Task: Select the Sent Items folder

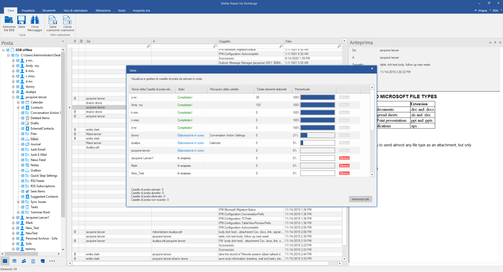Action: click(x=38, y=191)
